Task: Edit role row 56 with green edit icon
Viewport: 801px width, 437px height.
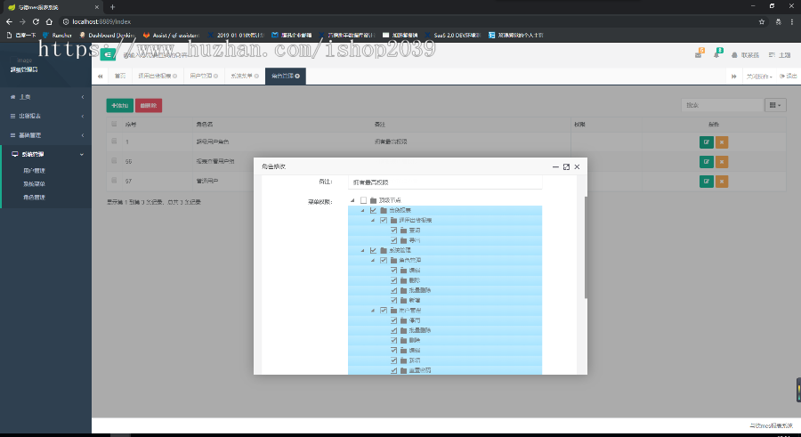Action: 706,161
